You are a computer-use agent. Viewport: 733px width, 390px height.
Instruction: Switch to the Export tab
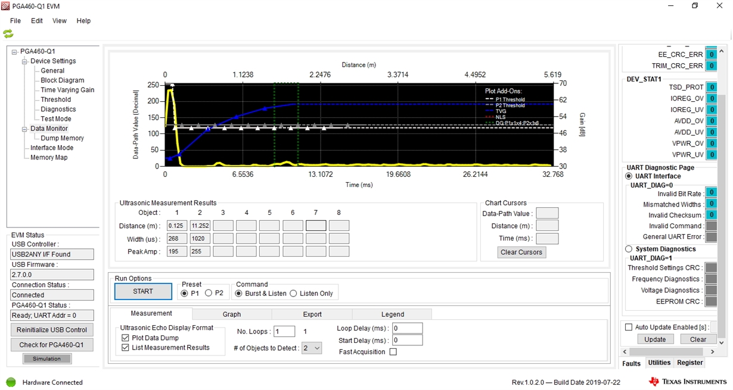[x=312, y=314]
